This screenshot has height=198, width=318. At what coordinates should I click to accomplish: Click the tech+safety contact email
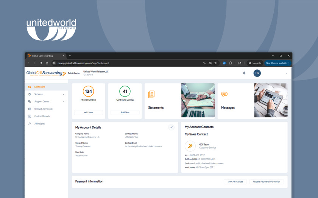click(x=143, y=146)
